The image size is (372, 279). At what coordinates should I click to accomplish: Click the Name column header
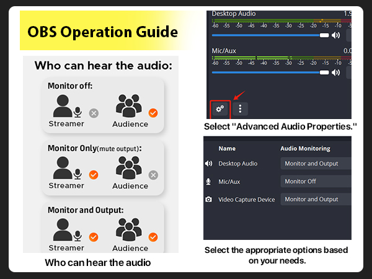coord(227,148)
